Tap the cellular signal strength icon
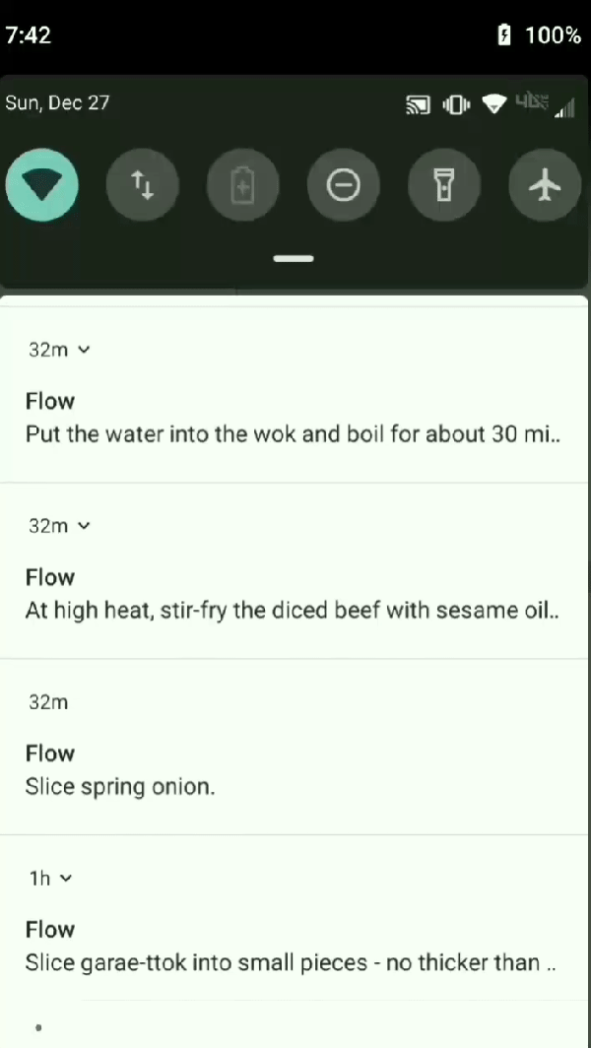 (x=564, y=108)
